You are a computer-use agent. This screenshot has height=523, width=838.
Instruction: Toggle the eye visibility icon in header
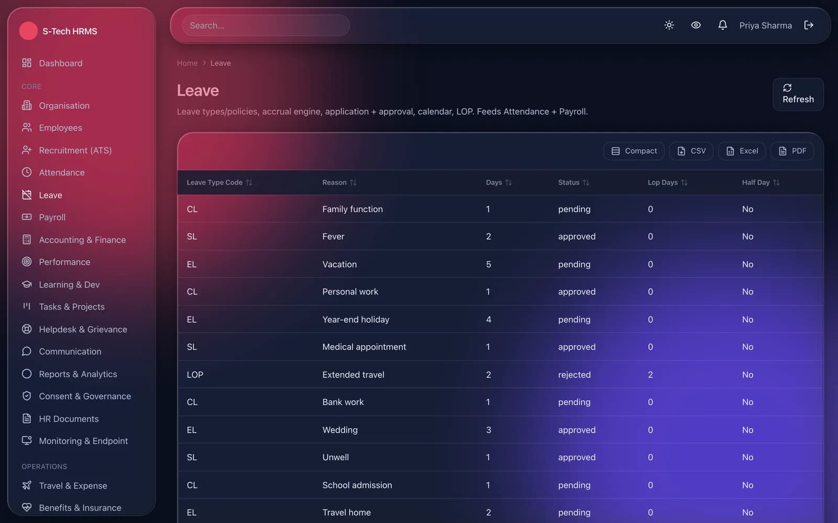pos(696,25)
